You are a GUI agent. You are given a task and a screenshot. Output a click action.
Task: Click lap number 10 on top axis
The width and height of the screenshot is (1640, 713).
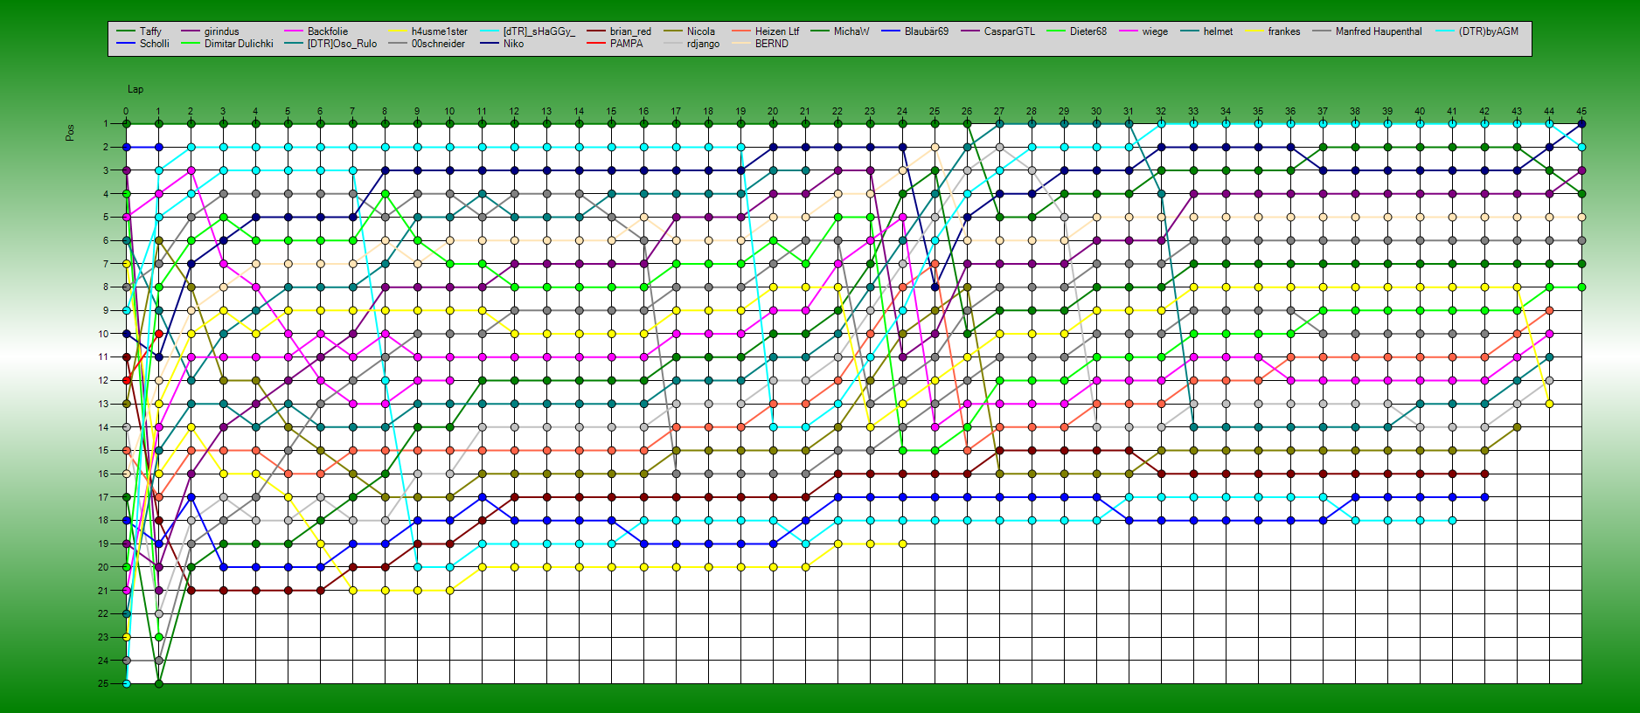(x=449, y=111)
